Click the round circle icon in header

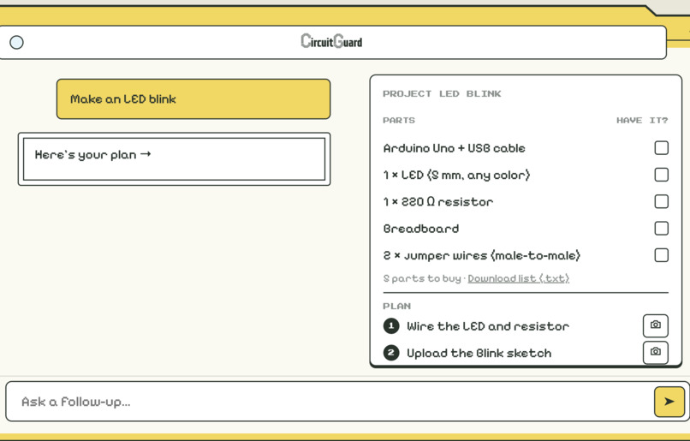(17, 42)
